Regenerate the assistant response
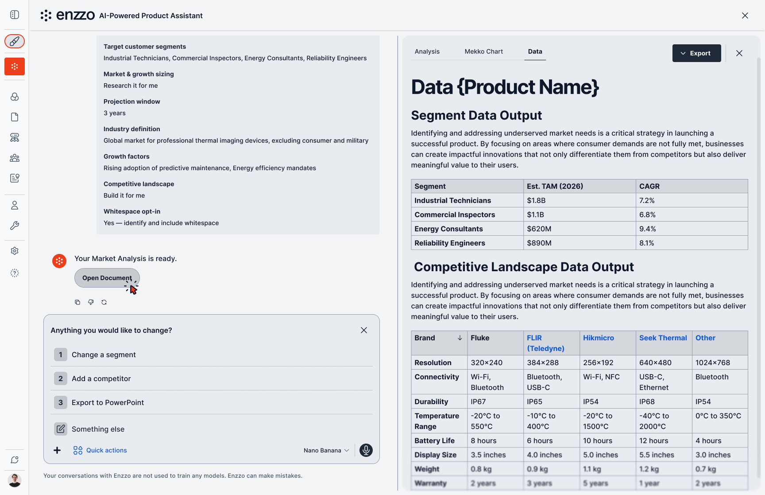Image resolution: width=765 pixels, height=495 pixels. click(104, 302)
